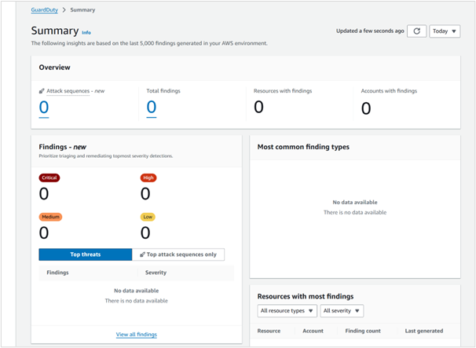Expand the All severity dropdown
The image size is (476, 348).
[341, 311]
